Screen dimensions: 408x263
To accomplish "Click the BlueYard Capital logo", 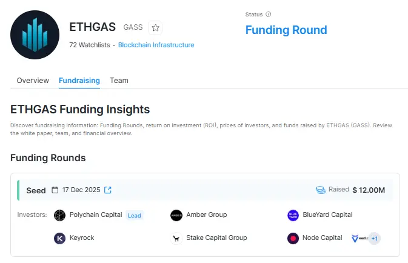I will point(293,215).
